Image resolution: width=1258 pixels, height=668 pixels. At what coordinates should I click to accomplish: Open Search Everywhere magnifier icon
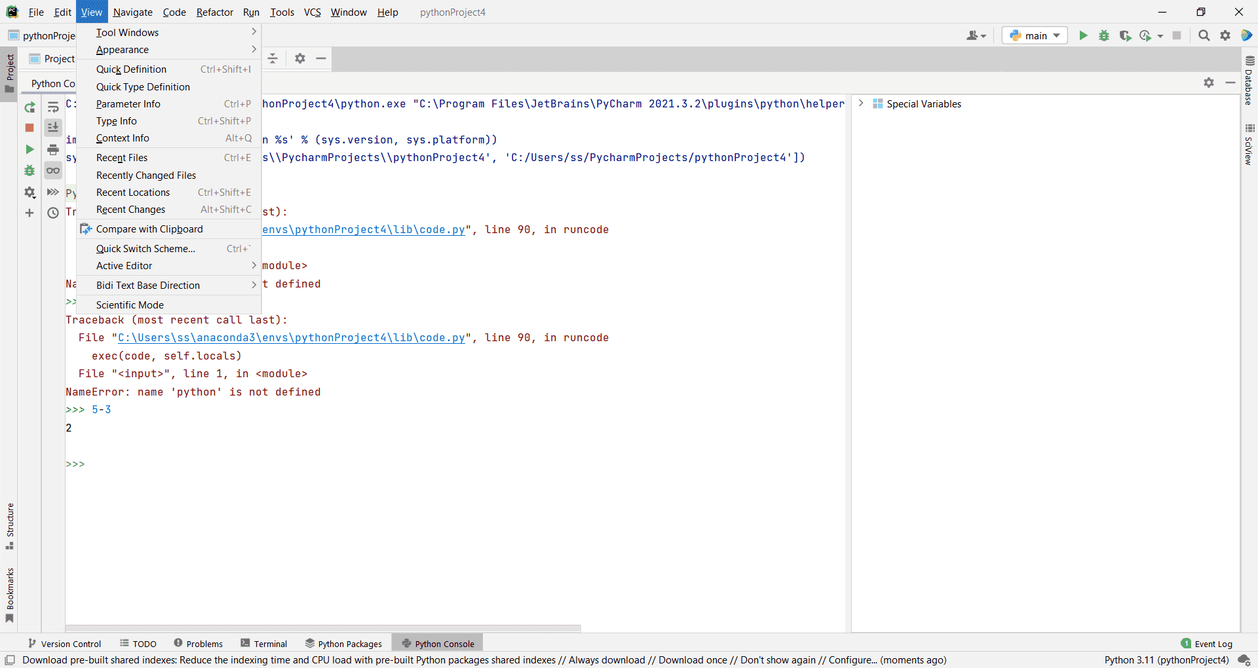pos(1204,35)
